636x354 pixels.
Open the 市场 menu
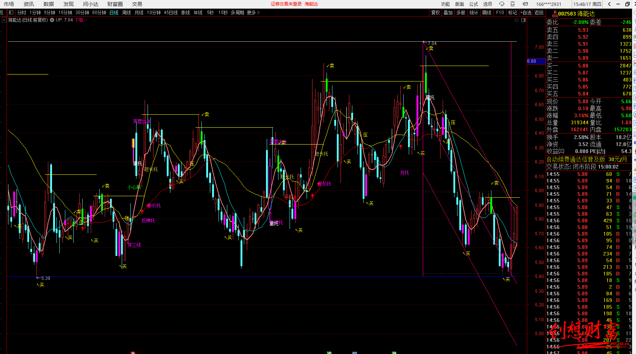point(9,4)
